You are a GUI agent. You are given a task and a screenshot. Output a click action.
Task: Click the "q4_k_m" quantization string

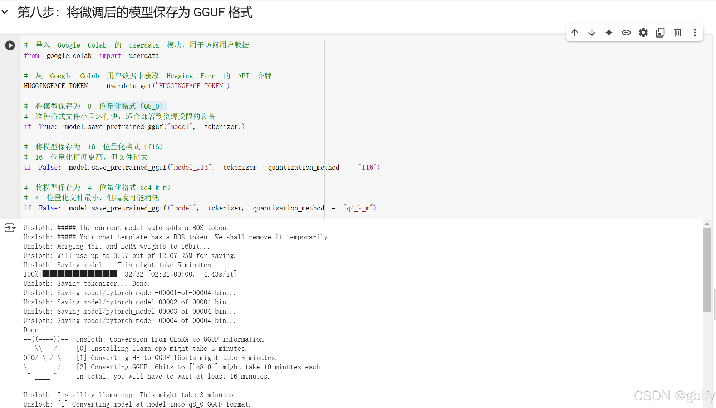tap(358, 208)
